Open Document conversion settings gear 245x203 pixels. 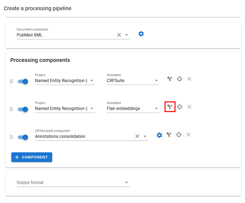click(x=141, y=34)
